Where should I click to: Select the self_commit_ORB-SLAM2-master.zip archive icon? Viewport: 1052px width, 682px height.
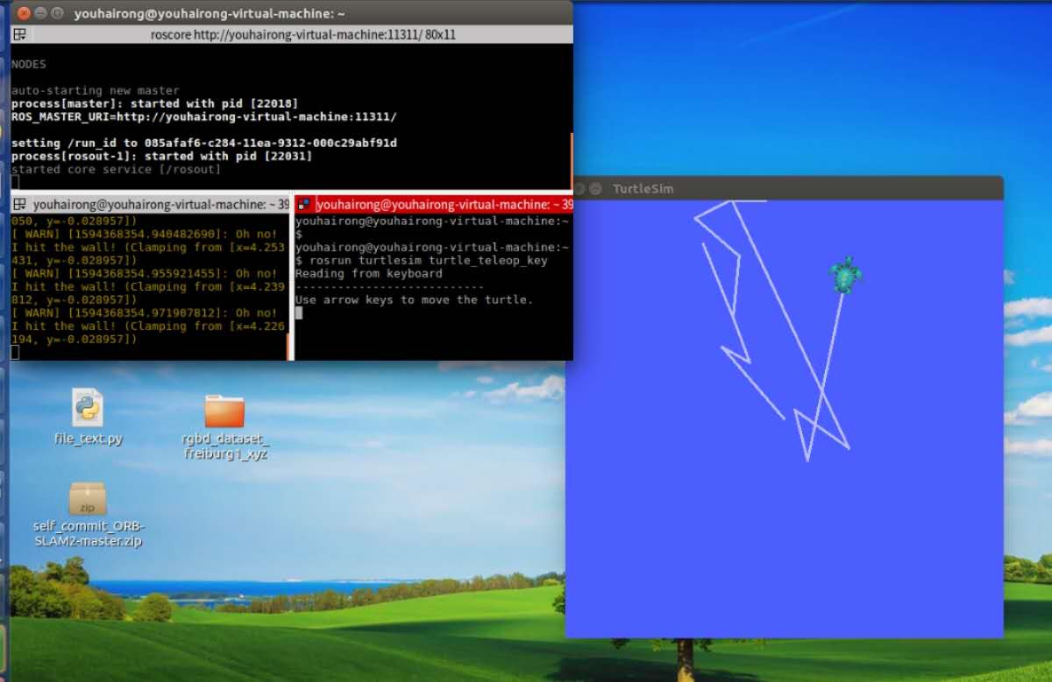coord(88,499)
